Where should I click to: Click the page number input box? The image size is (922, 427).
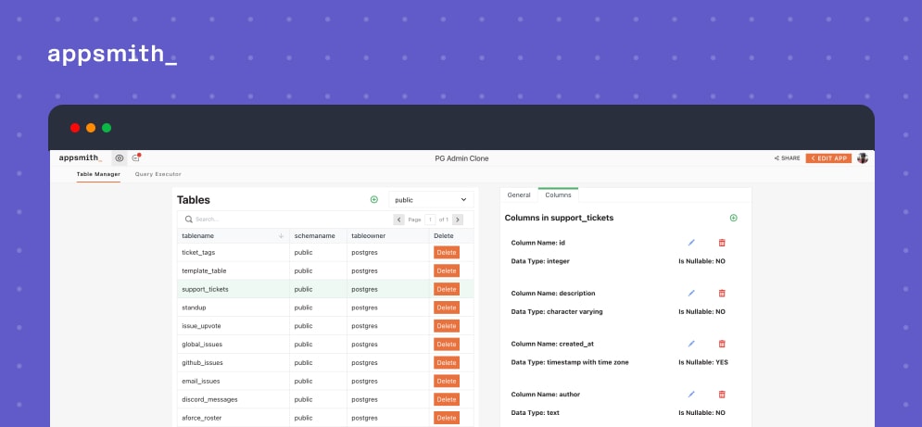431,220
